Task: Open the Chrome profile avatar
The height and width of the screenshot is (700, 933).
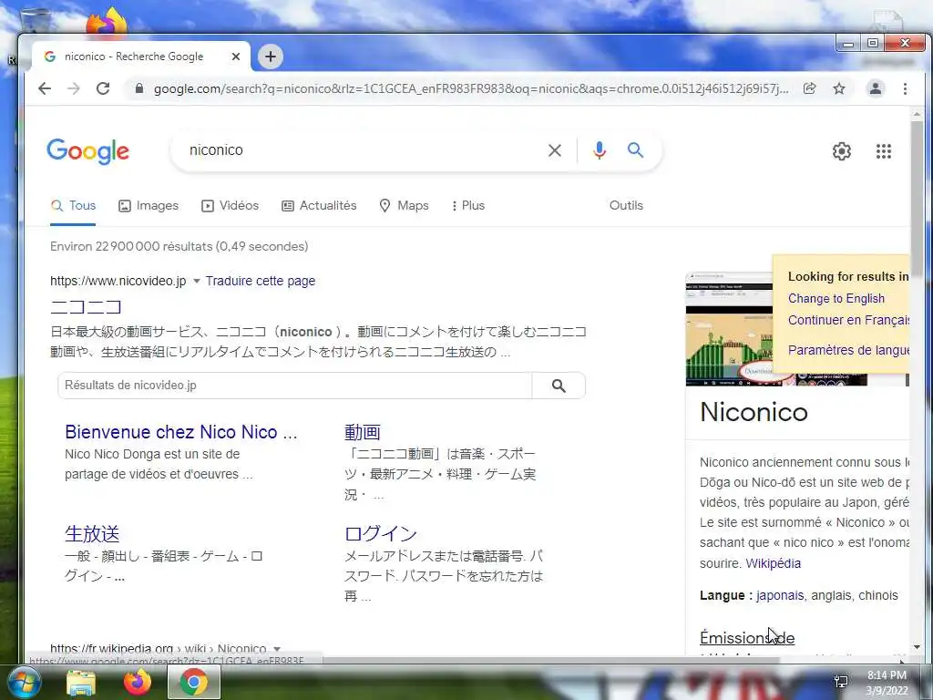Action: point(876,88)
